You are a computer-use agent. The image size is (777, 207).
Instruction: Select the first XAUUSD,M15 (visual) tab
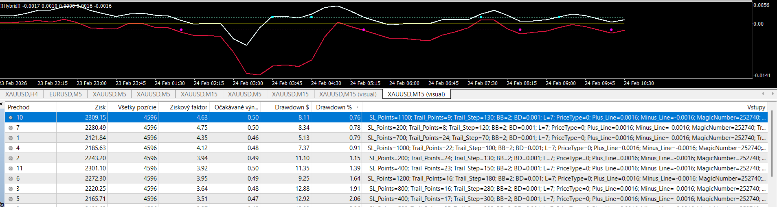[348, 94]
